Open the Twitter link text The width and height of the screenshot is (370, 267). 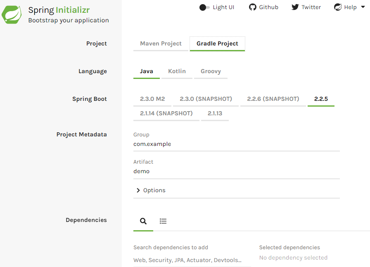pos(311,7)
